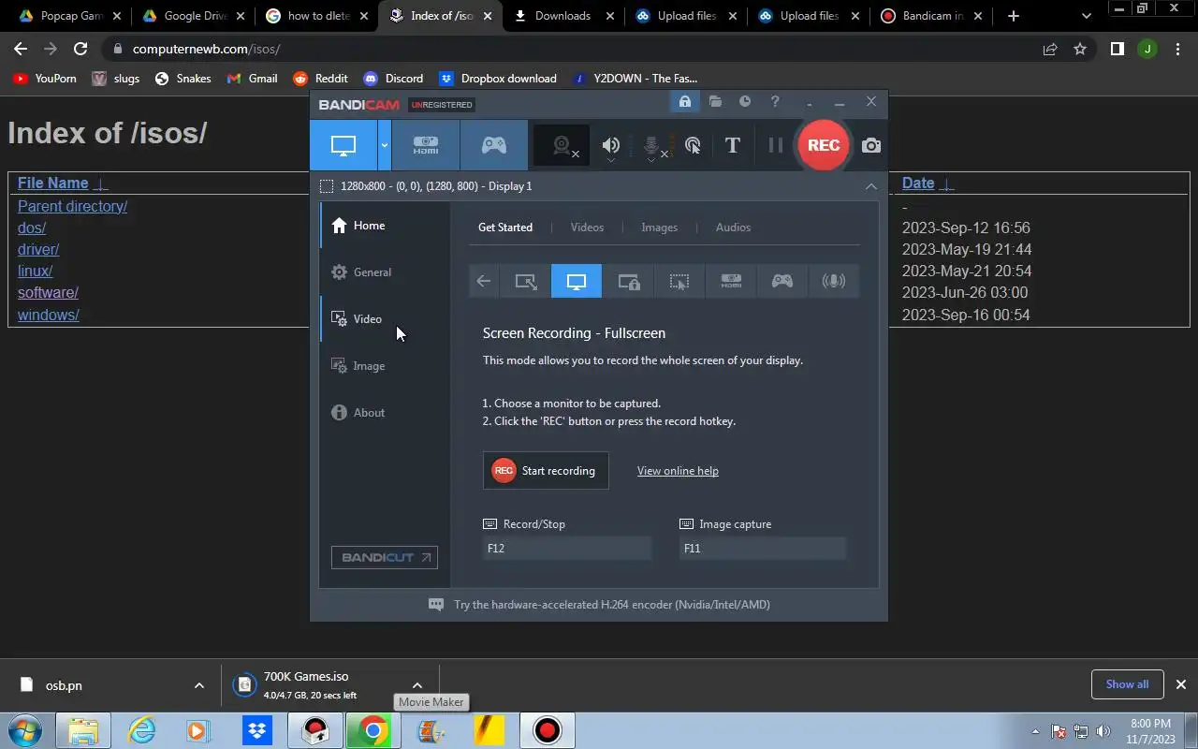1198x749 pixels.
Task: Click the back arrow in mode selector
Action: pos(484,281)
